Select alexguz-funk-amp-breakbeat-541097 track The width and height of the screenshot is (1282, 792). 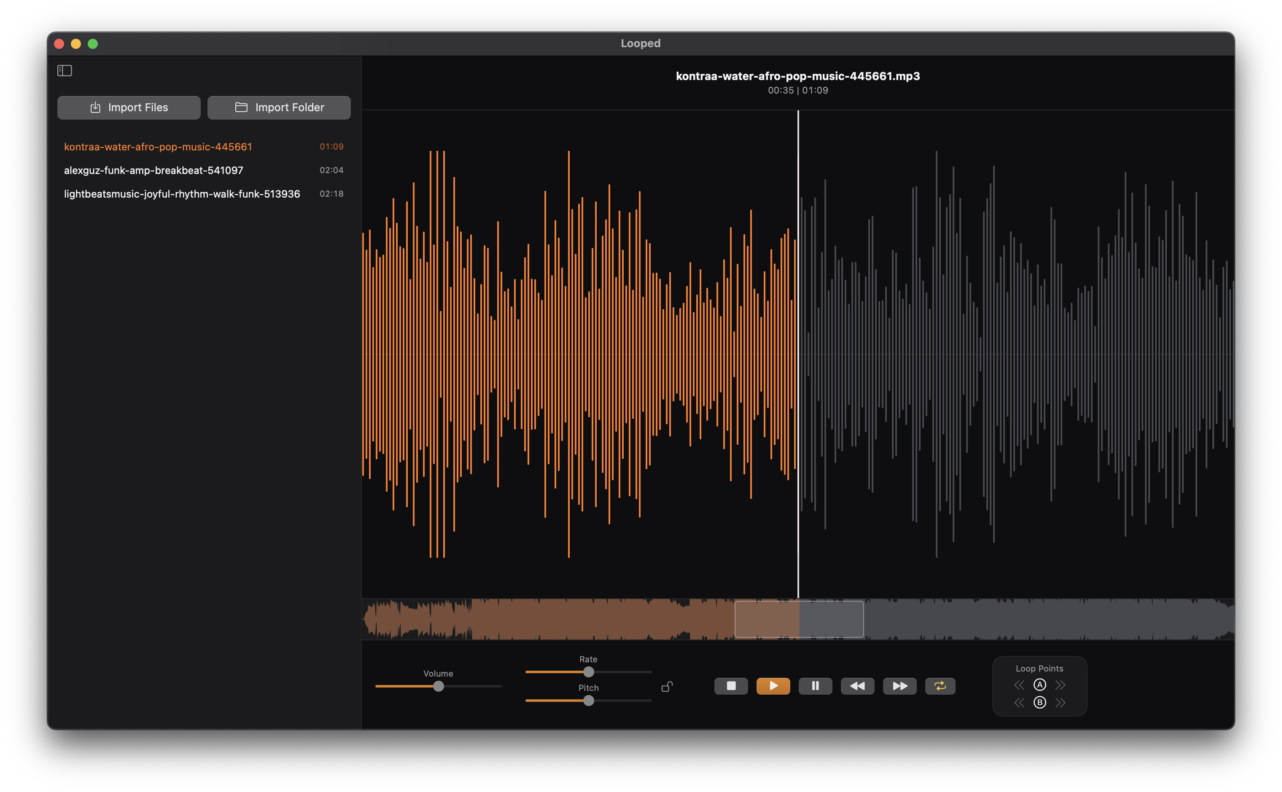203,170
